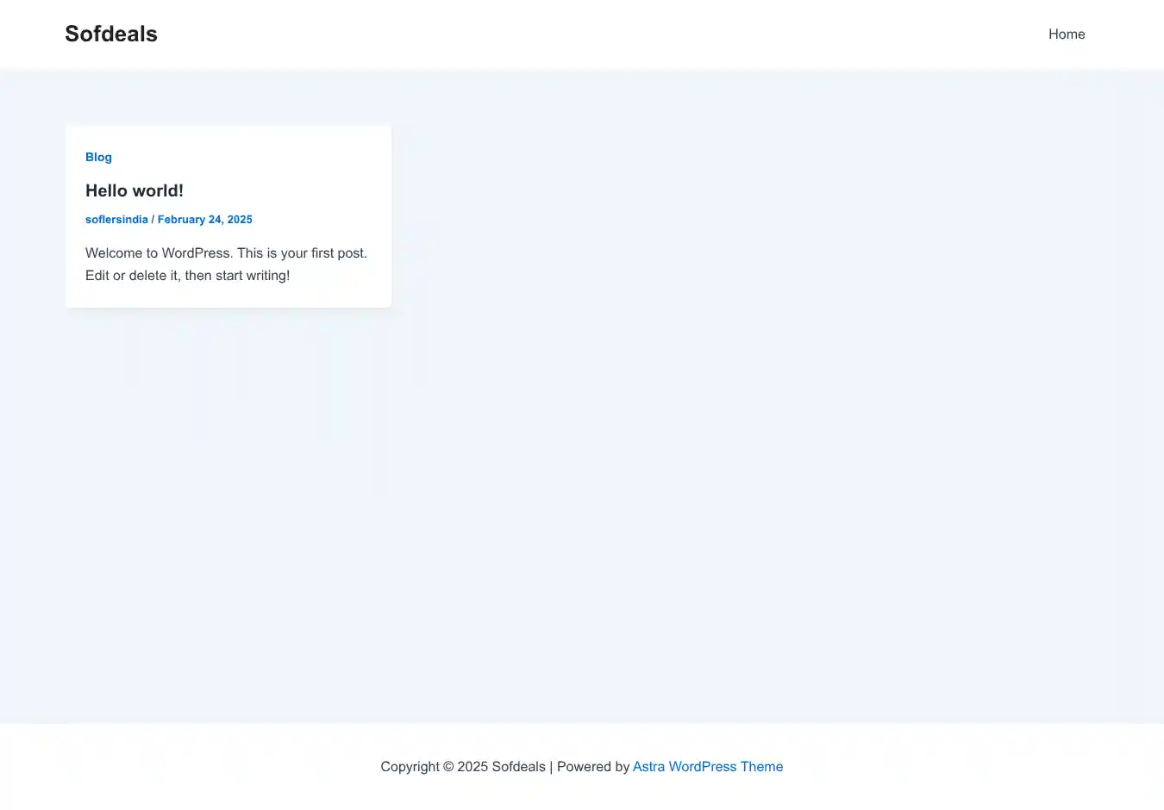Screen dimensions: 1164x810
Task: Click the word 'Theme' in the footer link
Action: tap(761, 767)
